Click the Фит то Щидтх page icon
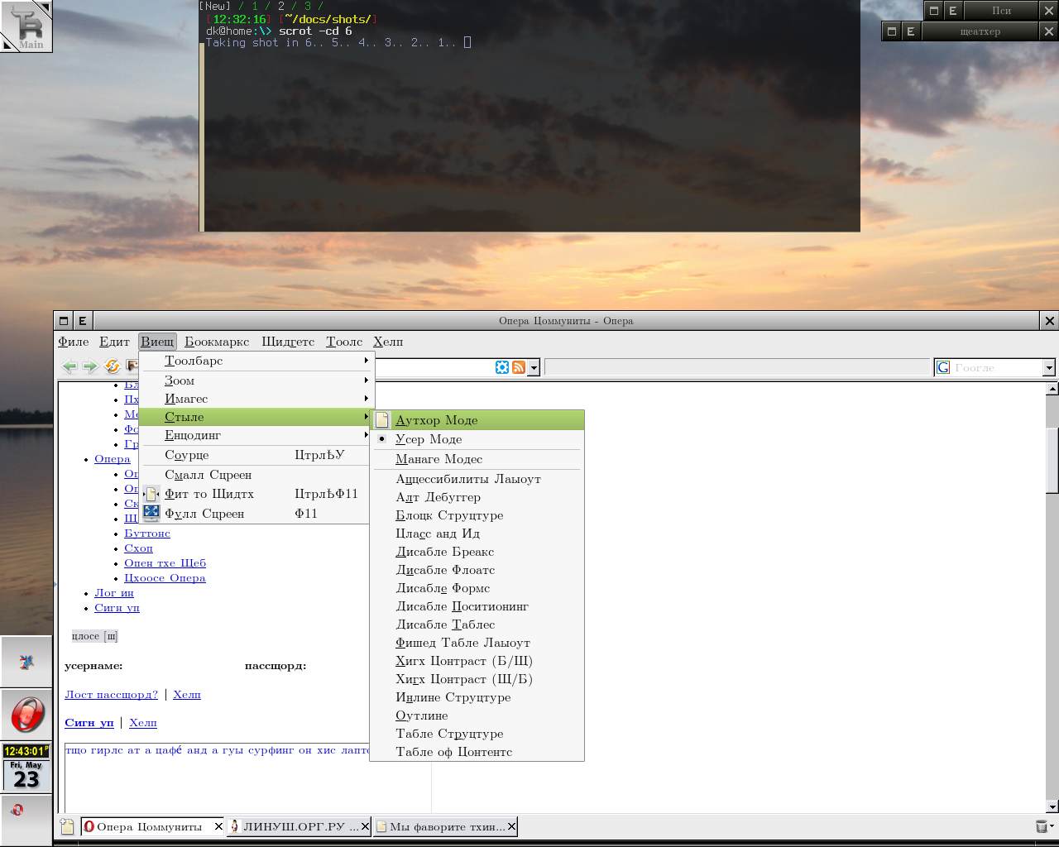Viewport: 1059px width, 847px height. point(151,494)
